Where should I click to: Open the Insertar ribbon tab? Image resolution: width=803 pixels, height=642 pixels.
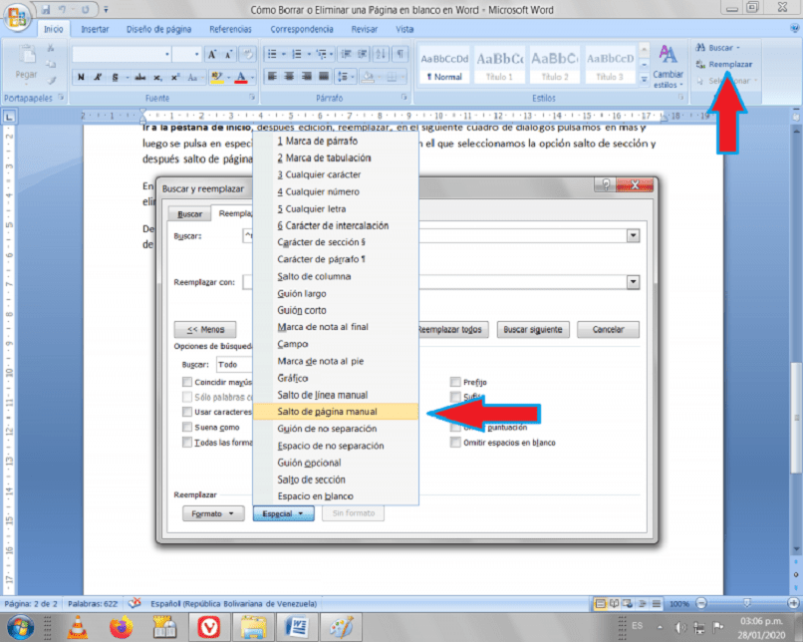pyautogui.click(x=95, y=29)
